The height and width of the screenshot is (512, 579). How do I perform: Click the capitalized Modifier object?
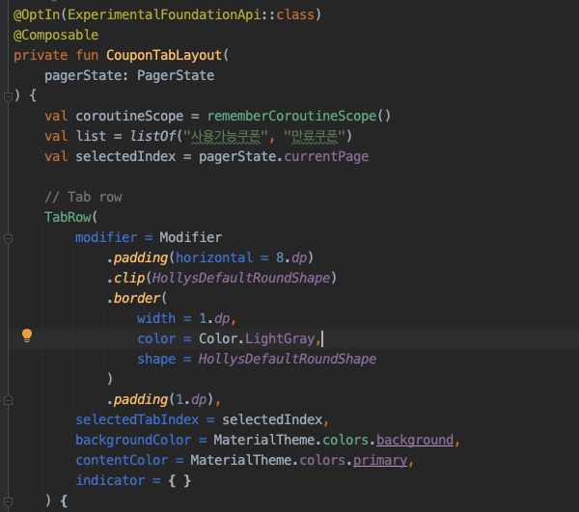pyautogui.click(x=191, y=237)
